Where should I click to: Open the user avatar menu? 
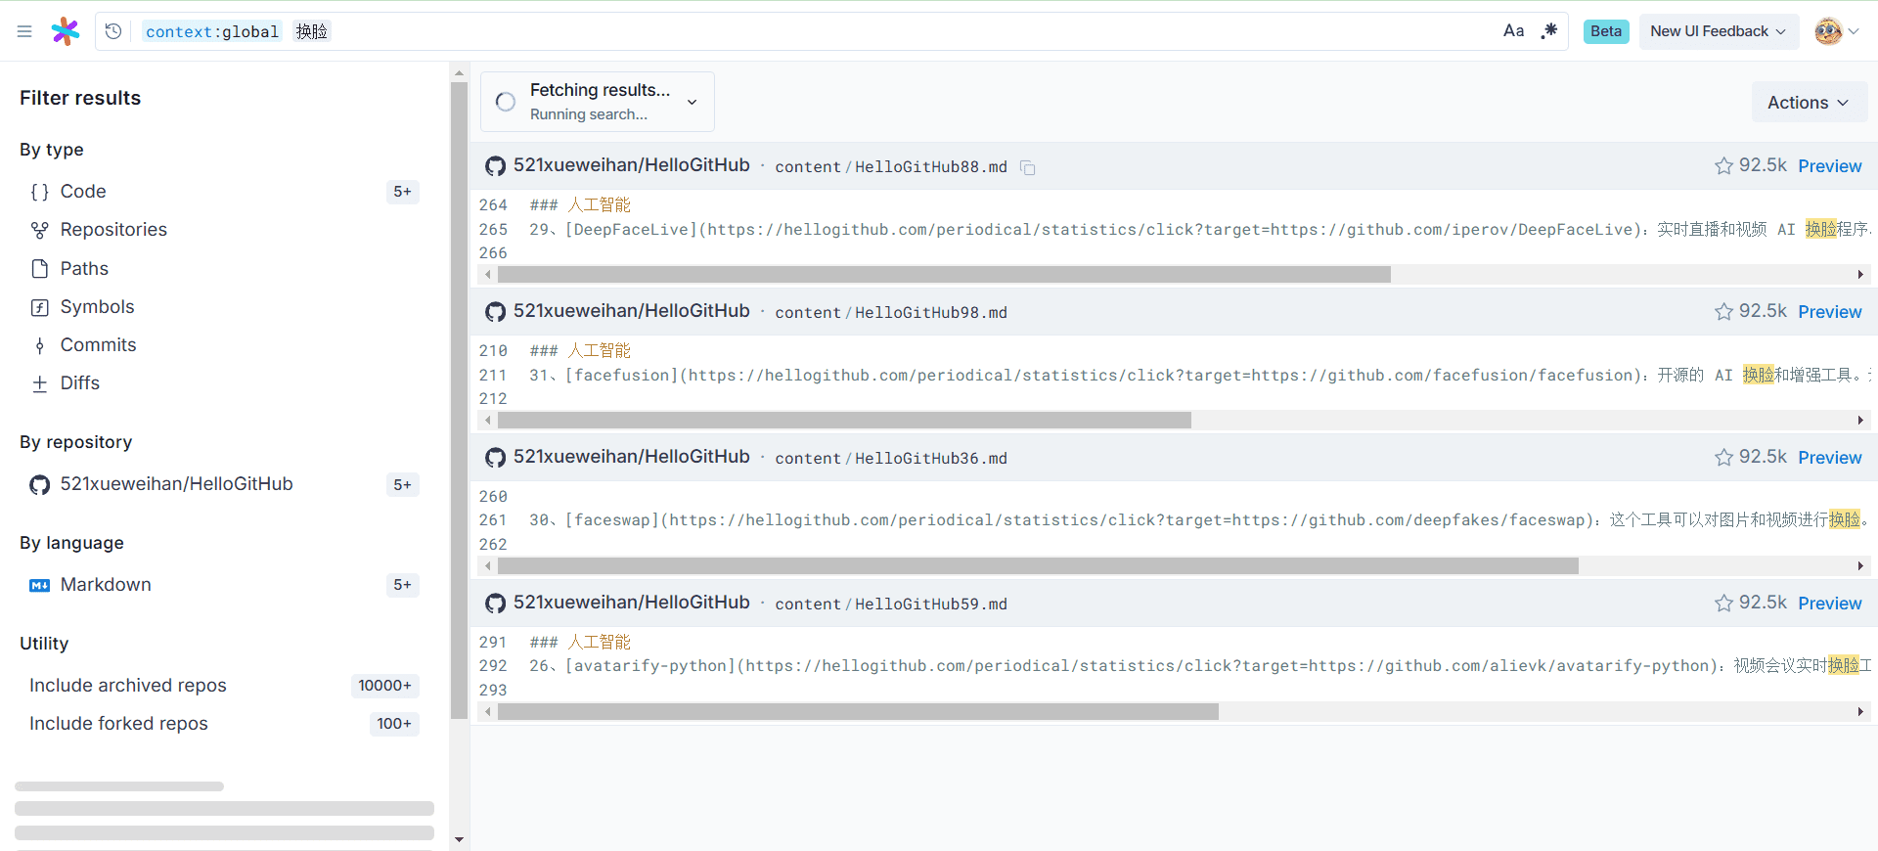[1836, 31]
